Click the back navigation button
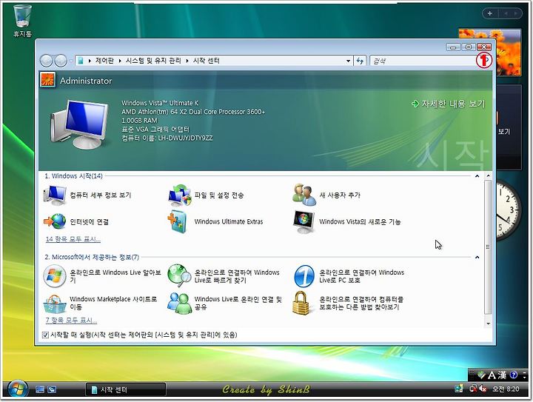533x402 pixels. tap(46, 61)
